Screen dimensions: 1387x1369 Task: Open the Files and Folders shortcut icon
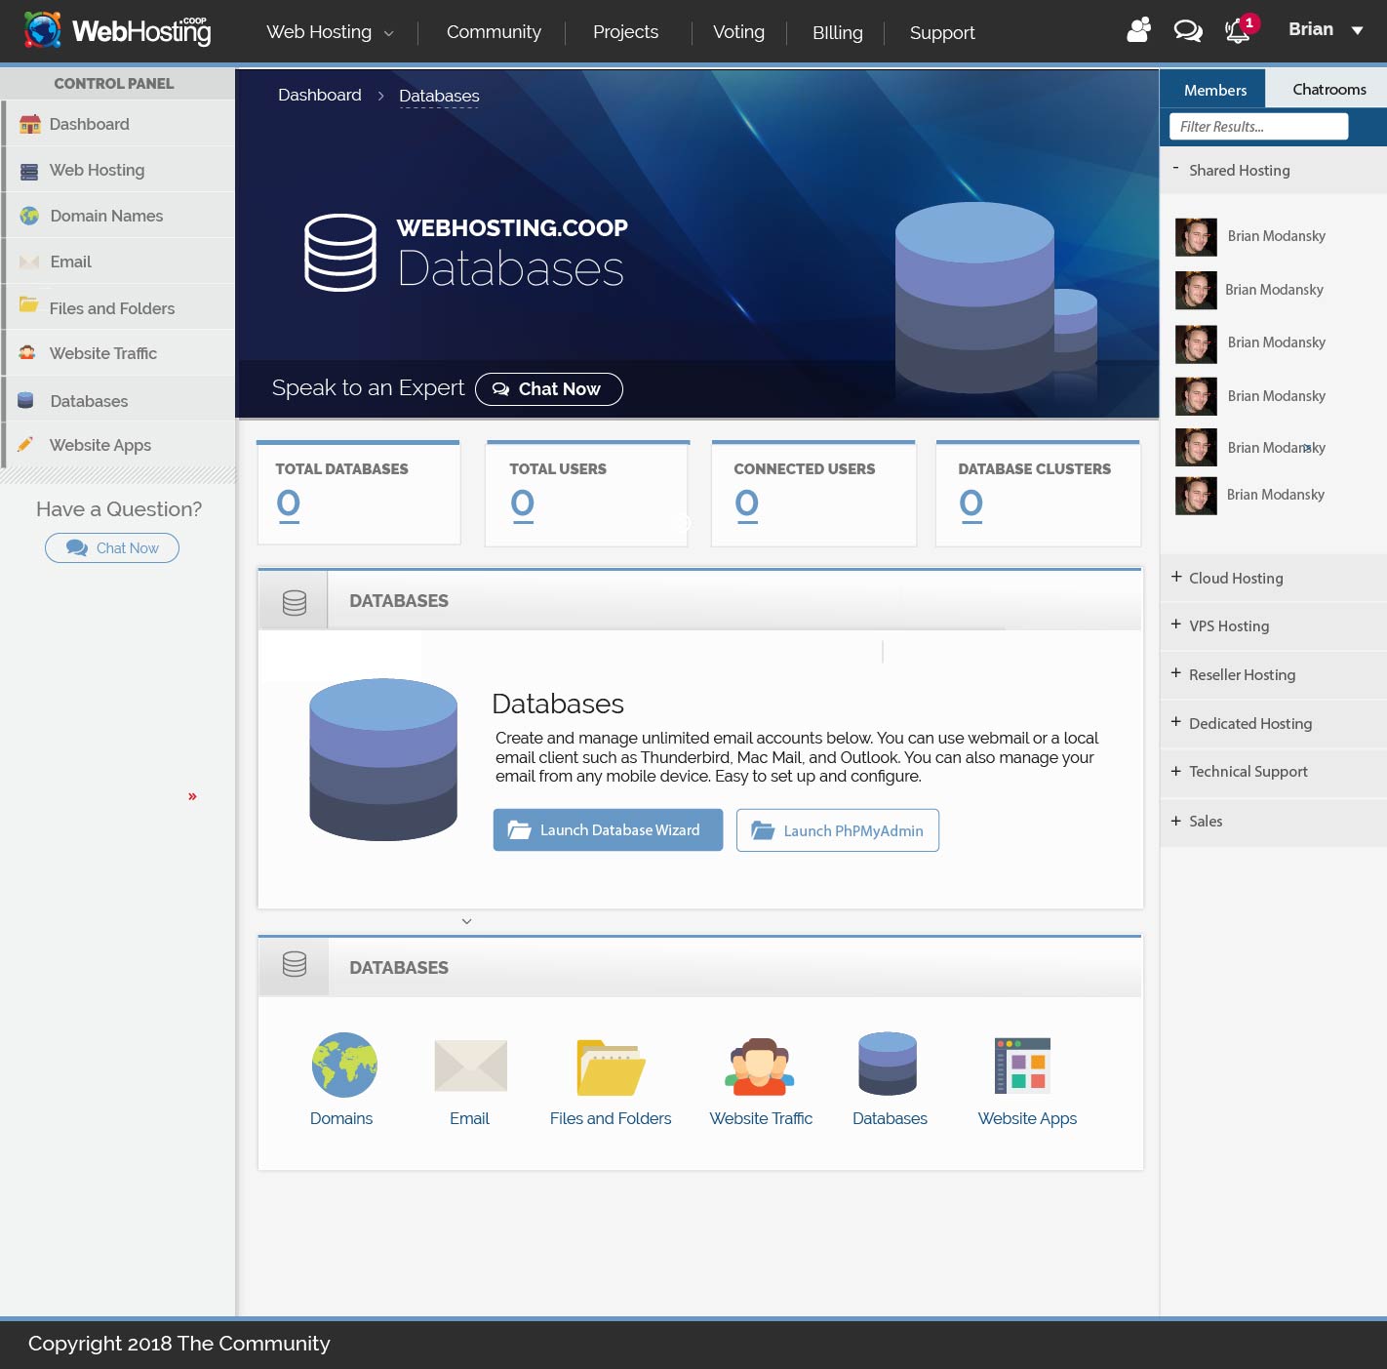[x=611, y=1067]
